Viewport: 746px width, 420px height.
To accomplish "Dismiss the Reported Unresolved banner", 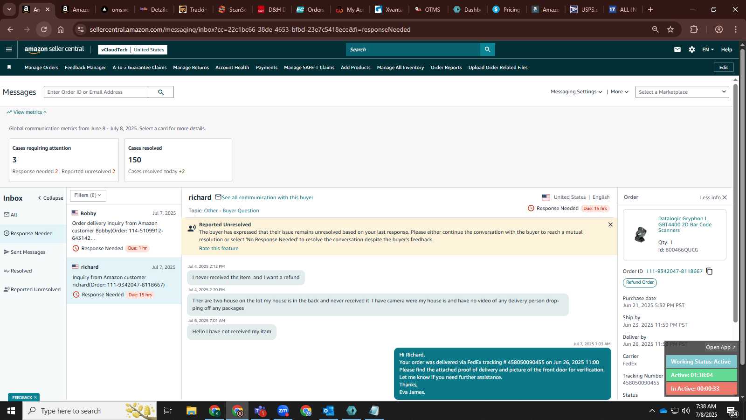I will tap(610, 224).
